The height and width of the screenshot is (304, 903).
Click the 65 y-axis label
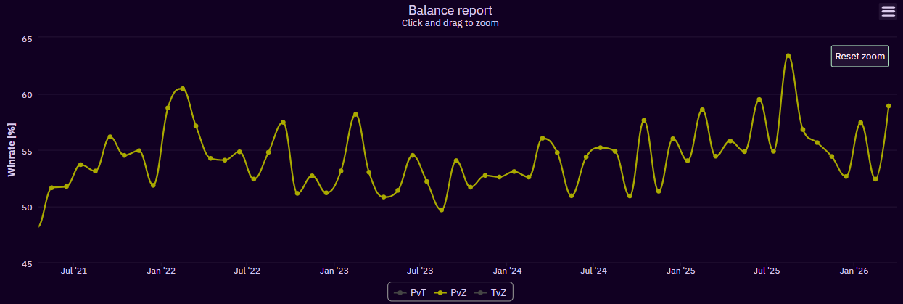coord(28,38)
